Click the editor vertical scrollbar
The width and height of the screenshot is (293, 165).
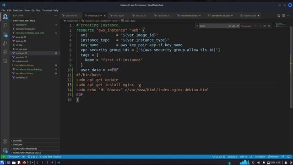(x=291, y=67)
